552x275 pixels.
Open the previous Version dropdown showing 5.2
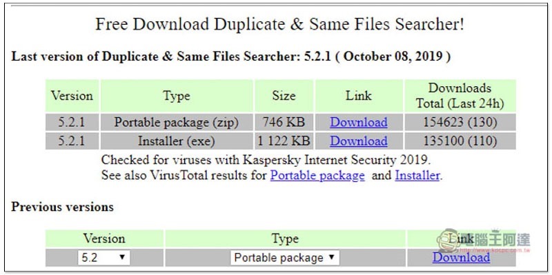104,257
